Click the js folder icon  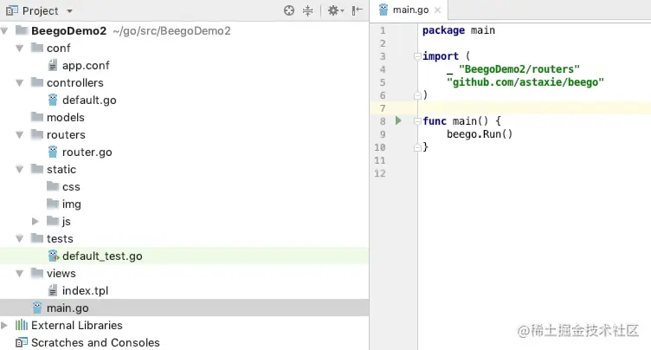53,221
